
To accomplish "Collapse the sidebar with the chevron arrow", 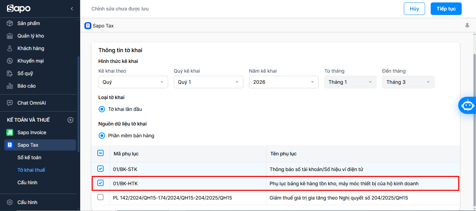I will click(72, 9).
